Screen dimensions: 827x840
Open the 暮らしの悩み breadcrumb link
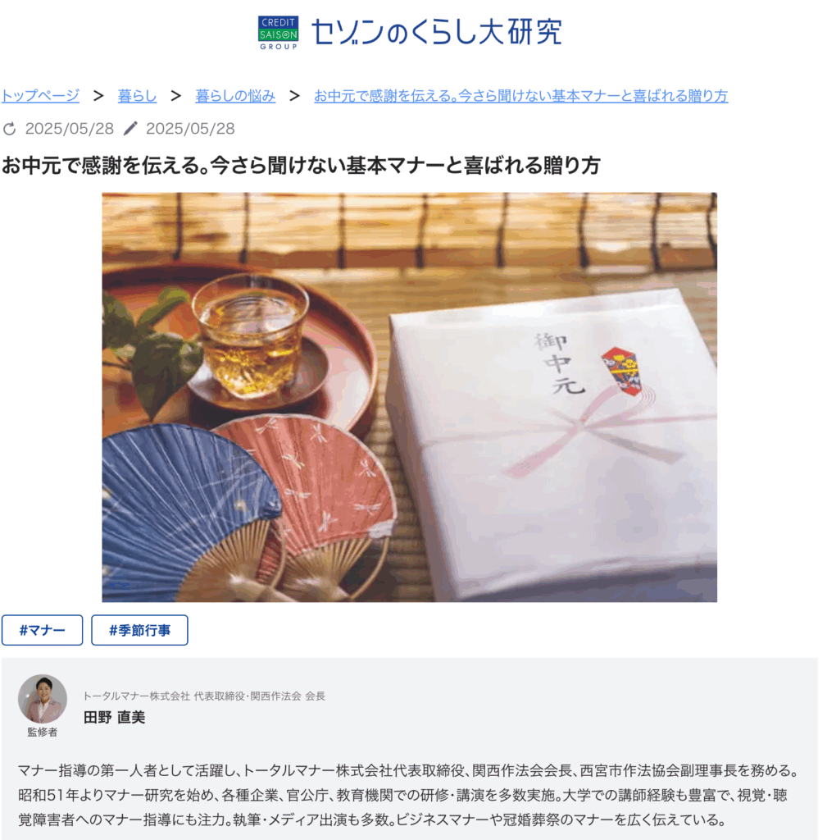235,96
